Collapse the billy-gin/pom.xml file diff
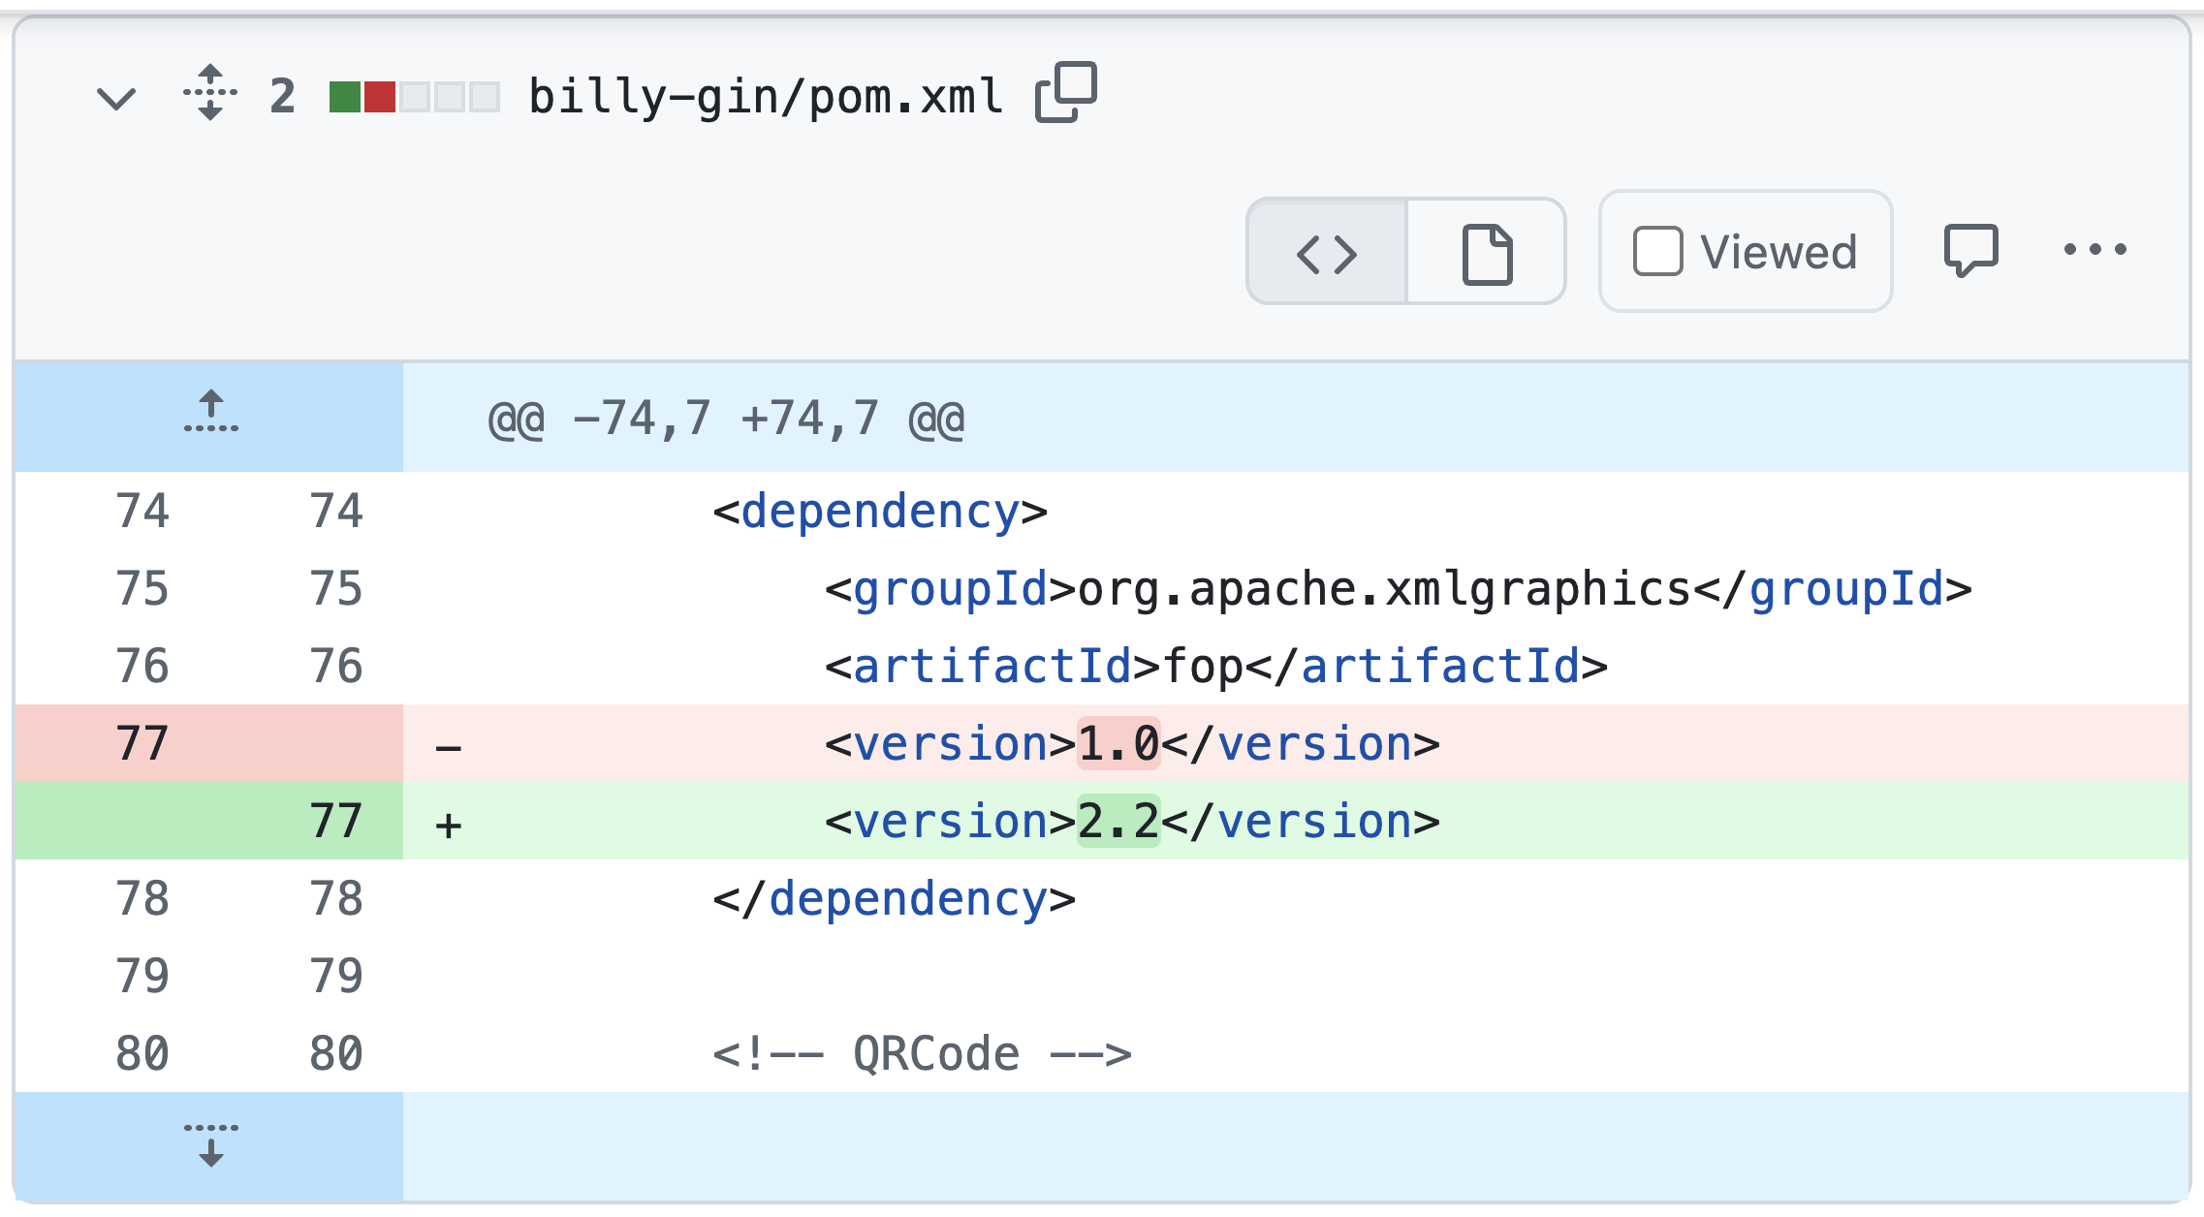The image size is (2204, 1217). click(x=116, y=98)
